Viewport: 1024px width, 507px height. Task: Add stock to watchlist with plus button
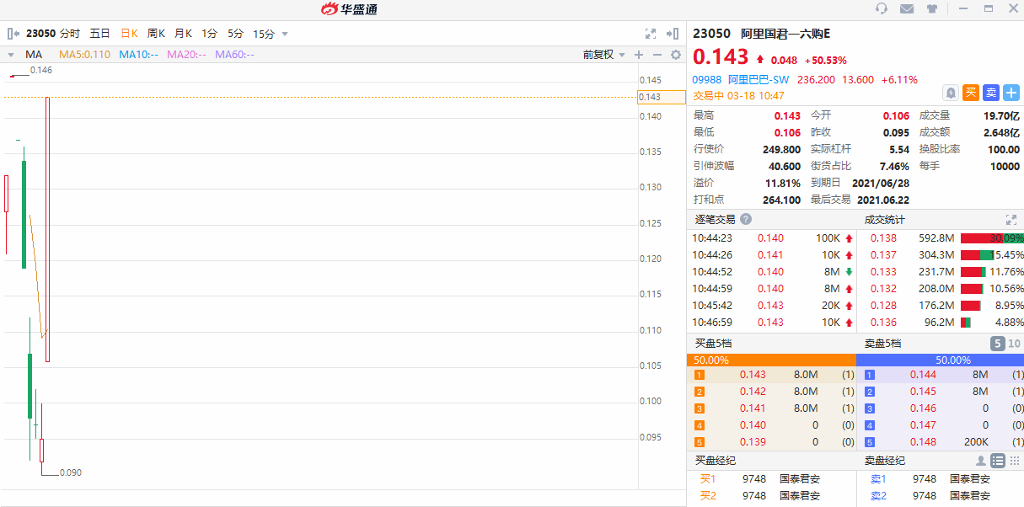click(1011, 93)
